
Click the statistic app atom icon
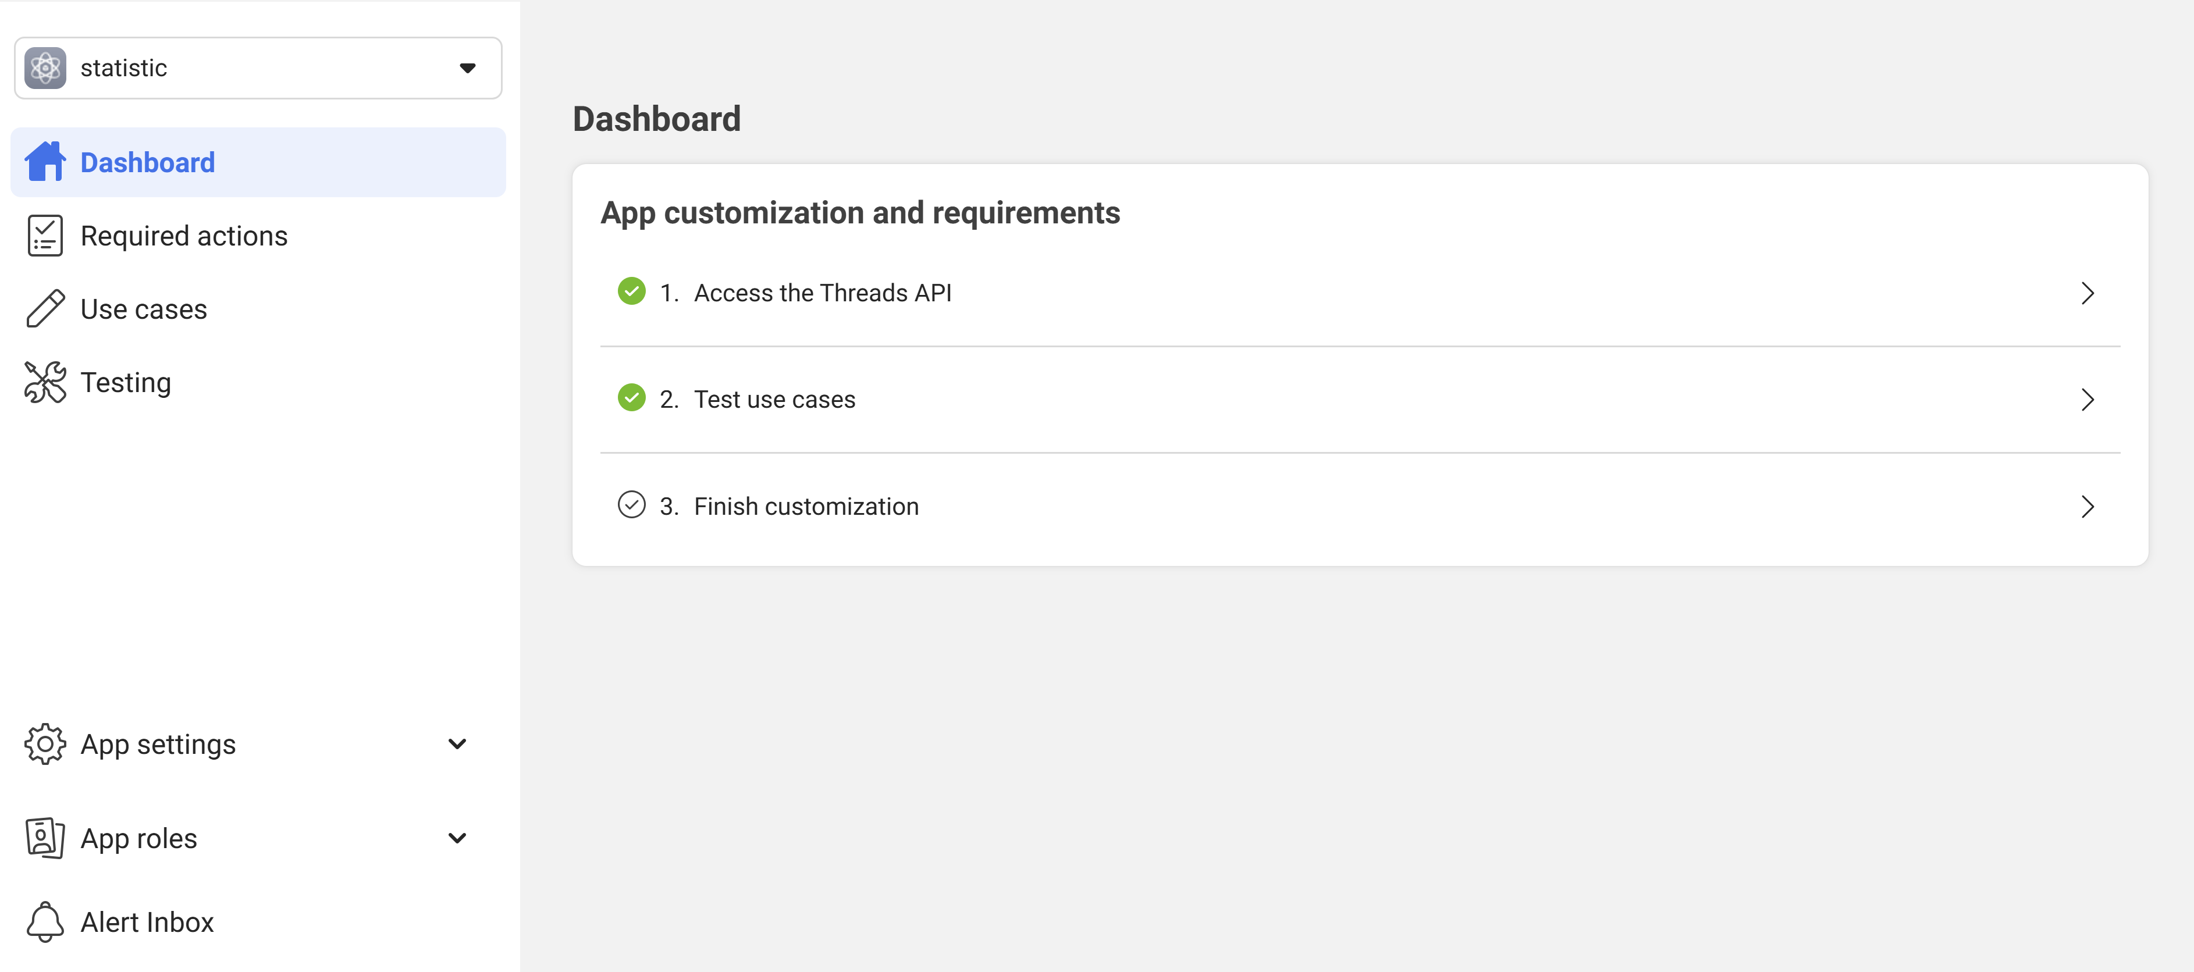click(45, 68)
